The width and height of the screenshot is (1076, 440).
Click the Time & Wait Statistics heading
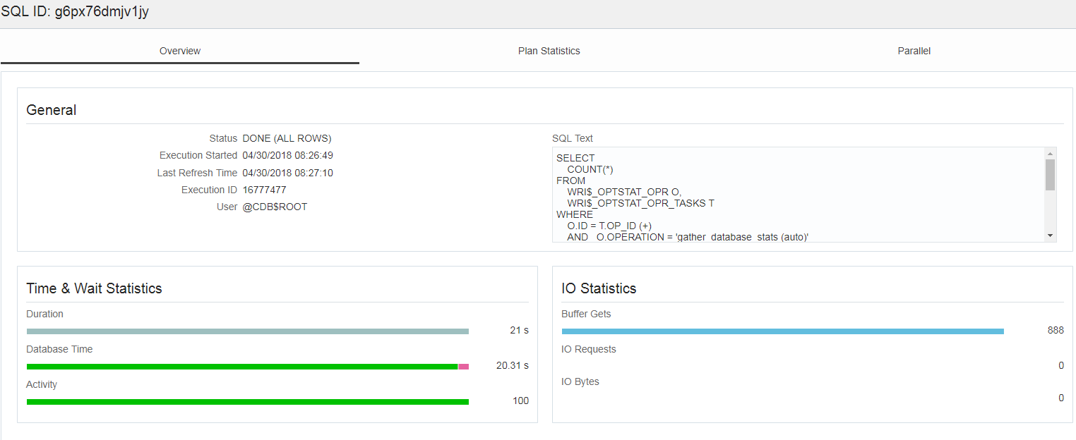94,288
